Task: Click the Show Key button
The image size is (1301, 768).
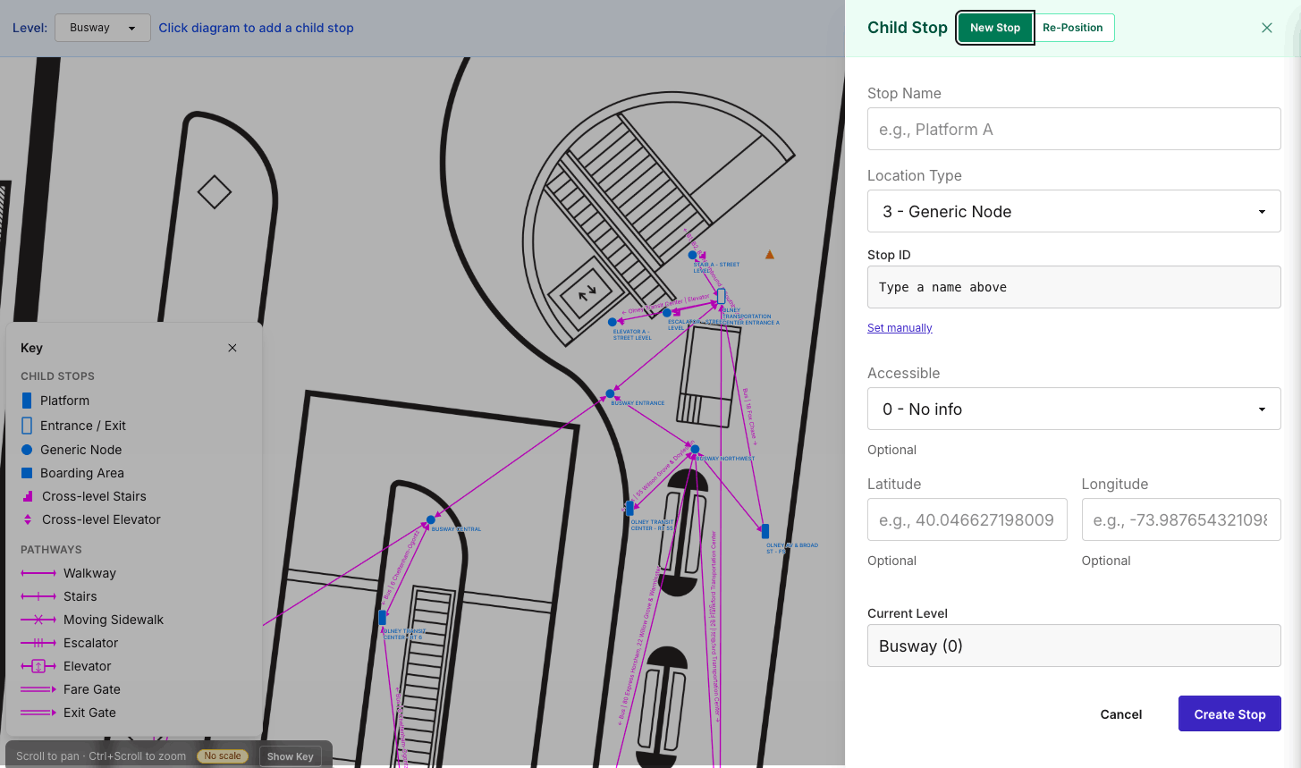Action: (x=291, y=756)
